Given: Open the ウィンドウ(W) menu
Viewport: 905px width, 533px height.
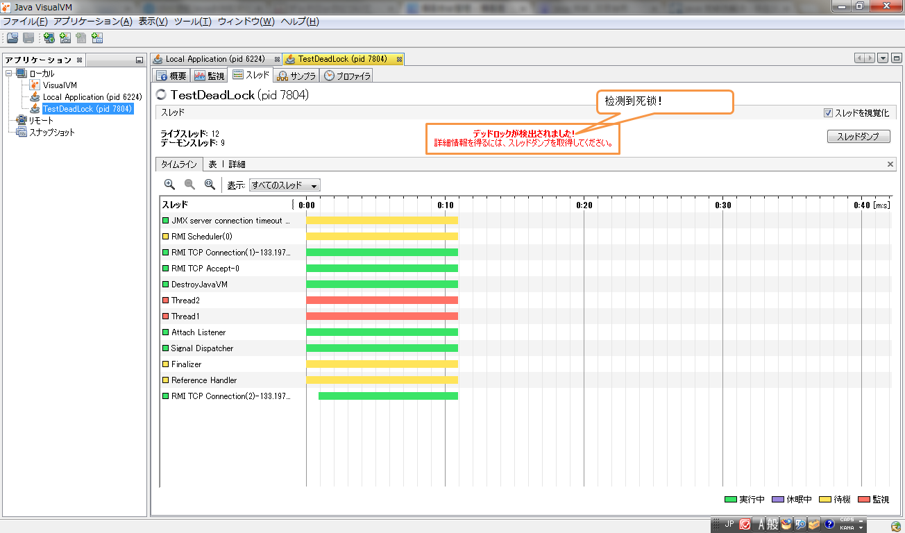Looking at the screenshot, I should point(246,22).
